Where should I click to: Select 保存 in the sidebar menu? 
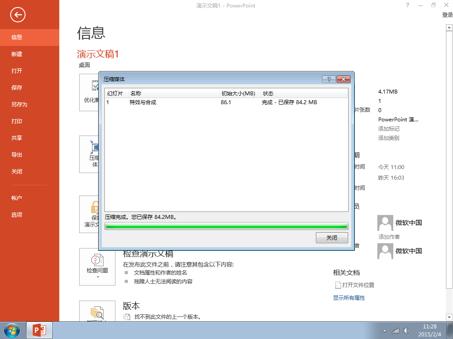30,88
